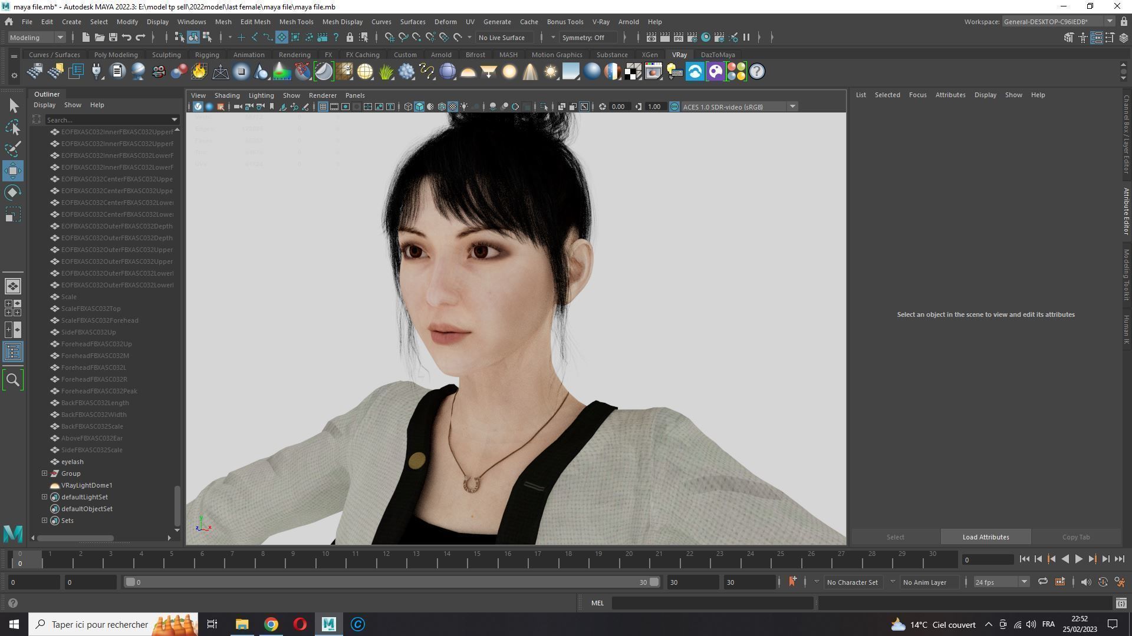The image size is (1132, 636).
Task: Select the Move tool in toolbox
Action: click(x=13, y=171)
